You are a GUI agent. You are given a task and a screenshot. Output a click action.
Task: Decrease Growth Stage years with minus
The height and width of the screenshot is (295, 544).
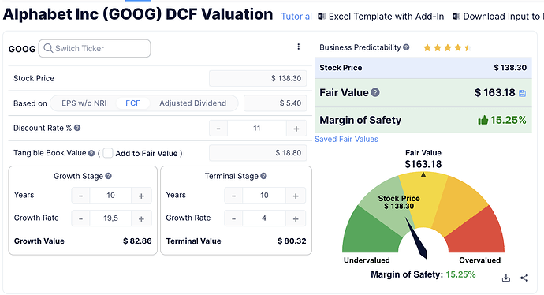81,196
